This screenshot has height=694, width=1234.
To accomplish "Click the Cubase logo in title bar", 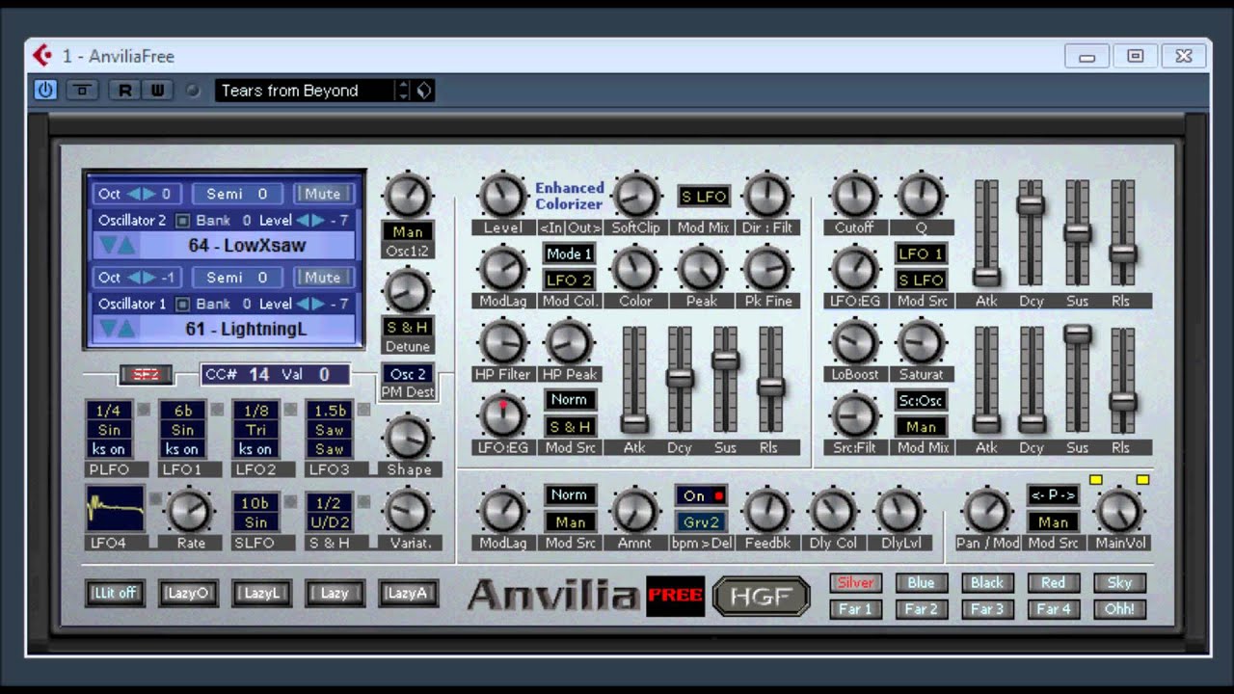I will [x=42, y=56].
